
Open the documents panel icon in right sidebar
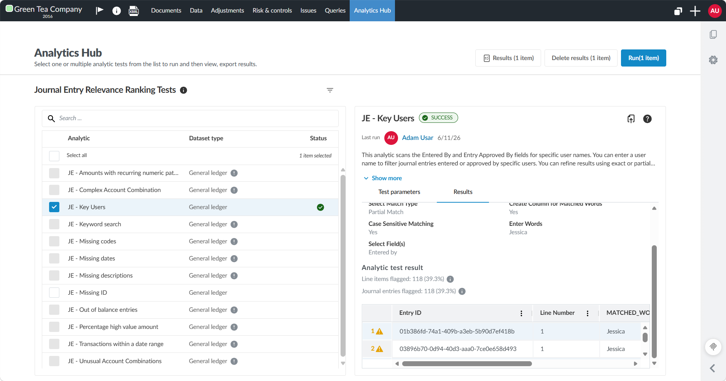tap(713, 35)
